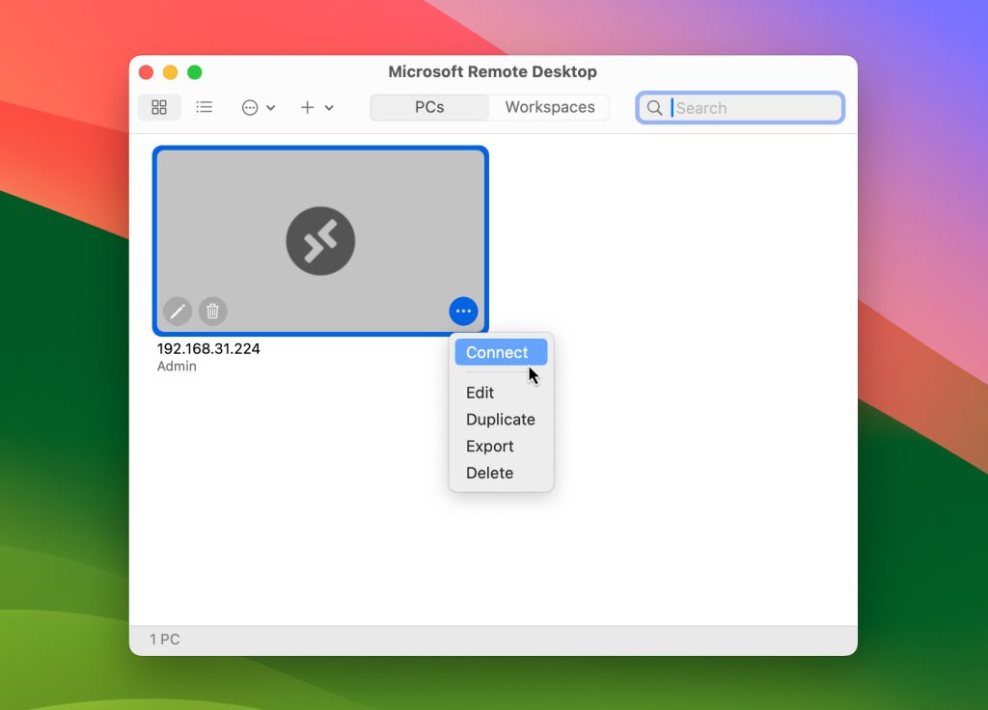Click the add new connection plus icon
This screenshot has width=988, height=710.
click(x=307, y=107)
